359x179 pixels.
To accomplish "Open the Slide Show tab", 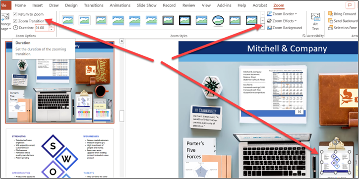I will point(147,5).
